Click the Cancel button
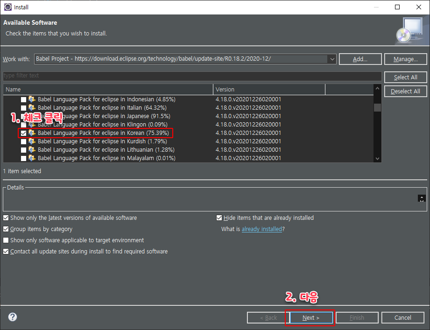Image resolution: width=430 pixels, height=330 pixels. (402, 318)
